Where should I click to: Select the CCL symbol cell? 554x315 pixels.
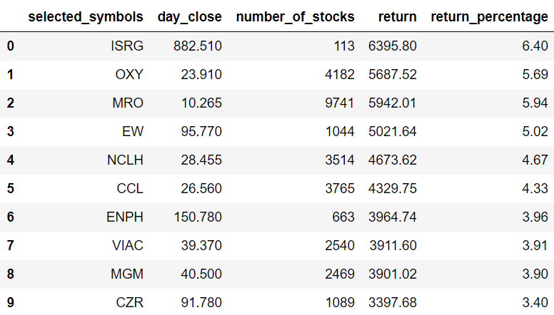tap(130, 188)
